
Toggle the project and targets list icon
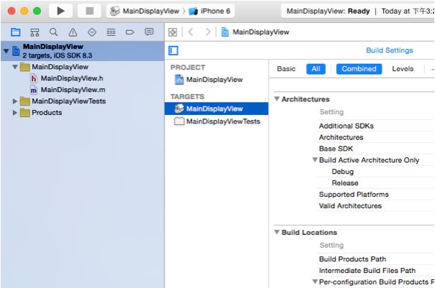pos(173,50)
